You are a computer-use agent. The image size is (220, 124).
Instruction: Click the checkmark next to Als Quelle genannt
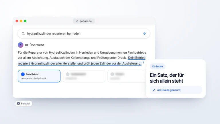coord(154,90)
